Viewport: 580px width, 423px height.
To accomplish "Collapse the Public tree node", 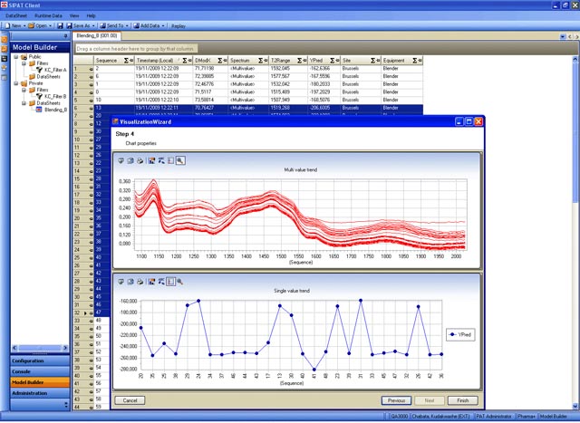I will click(15, 56).
